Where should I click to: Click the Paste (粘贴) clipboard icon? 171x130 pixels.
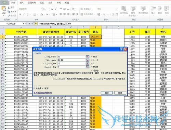click(x=3, y=9)
